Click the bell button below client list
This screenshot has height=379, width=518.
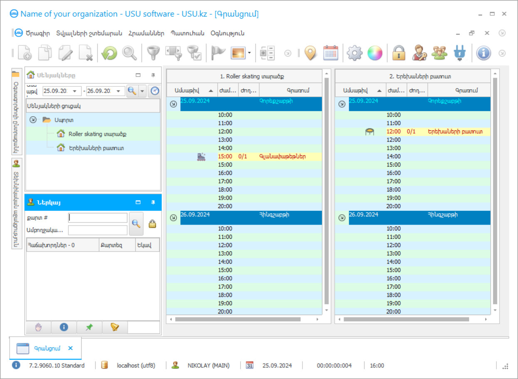point(115,327)
